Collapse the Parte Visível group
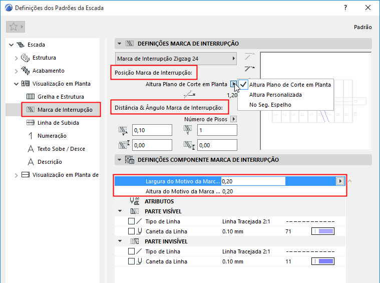380x283 pixels. [120, 211]
